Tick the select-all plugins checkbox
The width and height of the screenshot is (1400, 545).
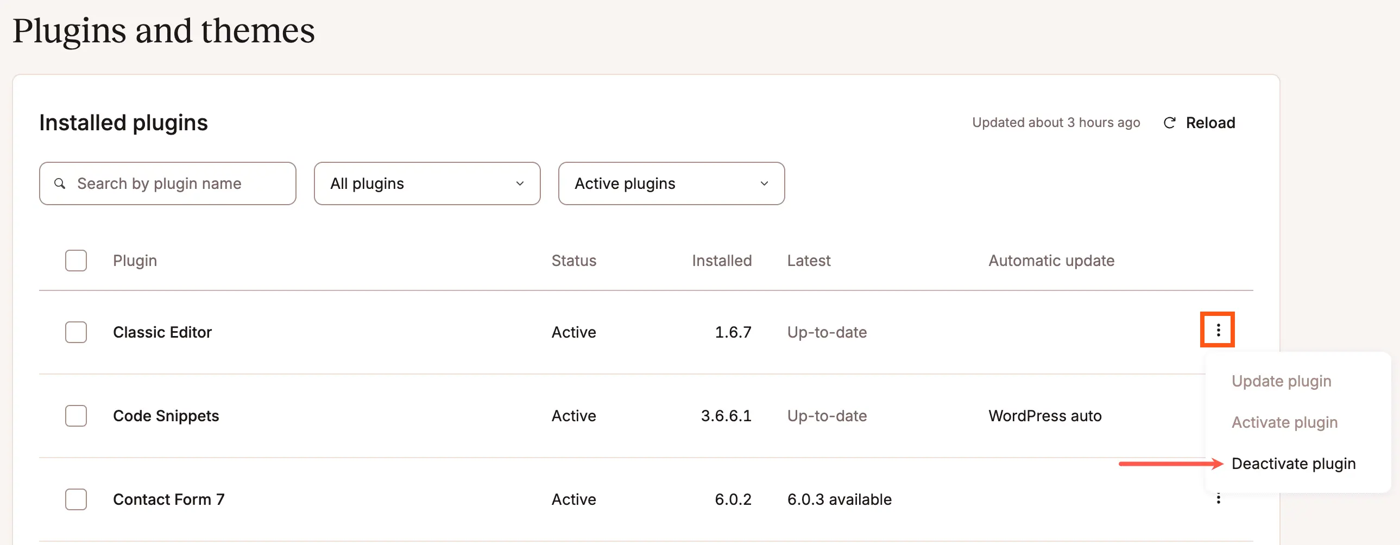coord(76,261)
